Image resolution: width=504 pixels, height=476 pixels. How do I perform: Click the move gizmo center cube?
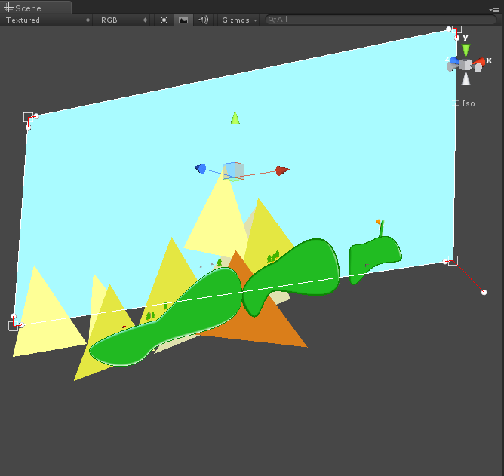(x=234, y=170)
